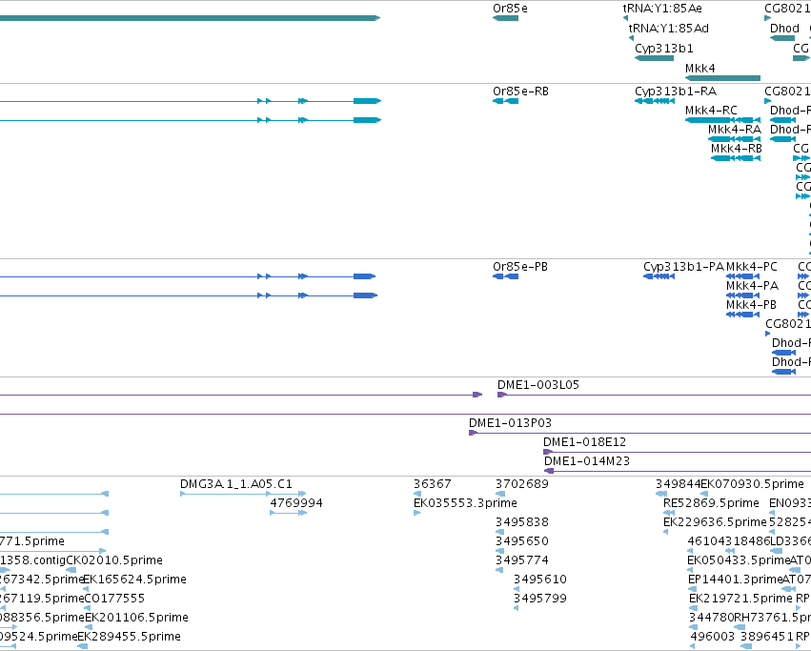Click EST EK219721.5prime
The width and height of the screenshot is (811, 651).
tap(693, 608)
